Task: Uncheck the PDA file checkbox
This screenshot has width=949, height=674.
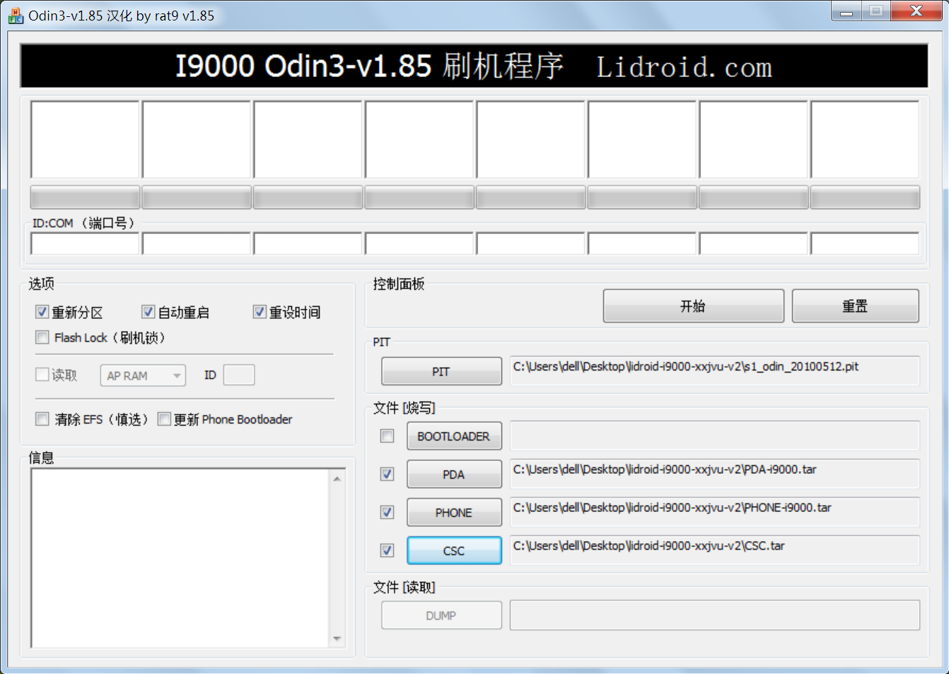Action: (x=388, y=474)
